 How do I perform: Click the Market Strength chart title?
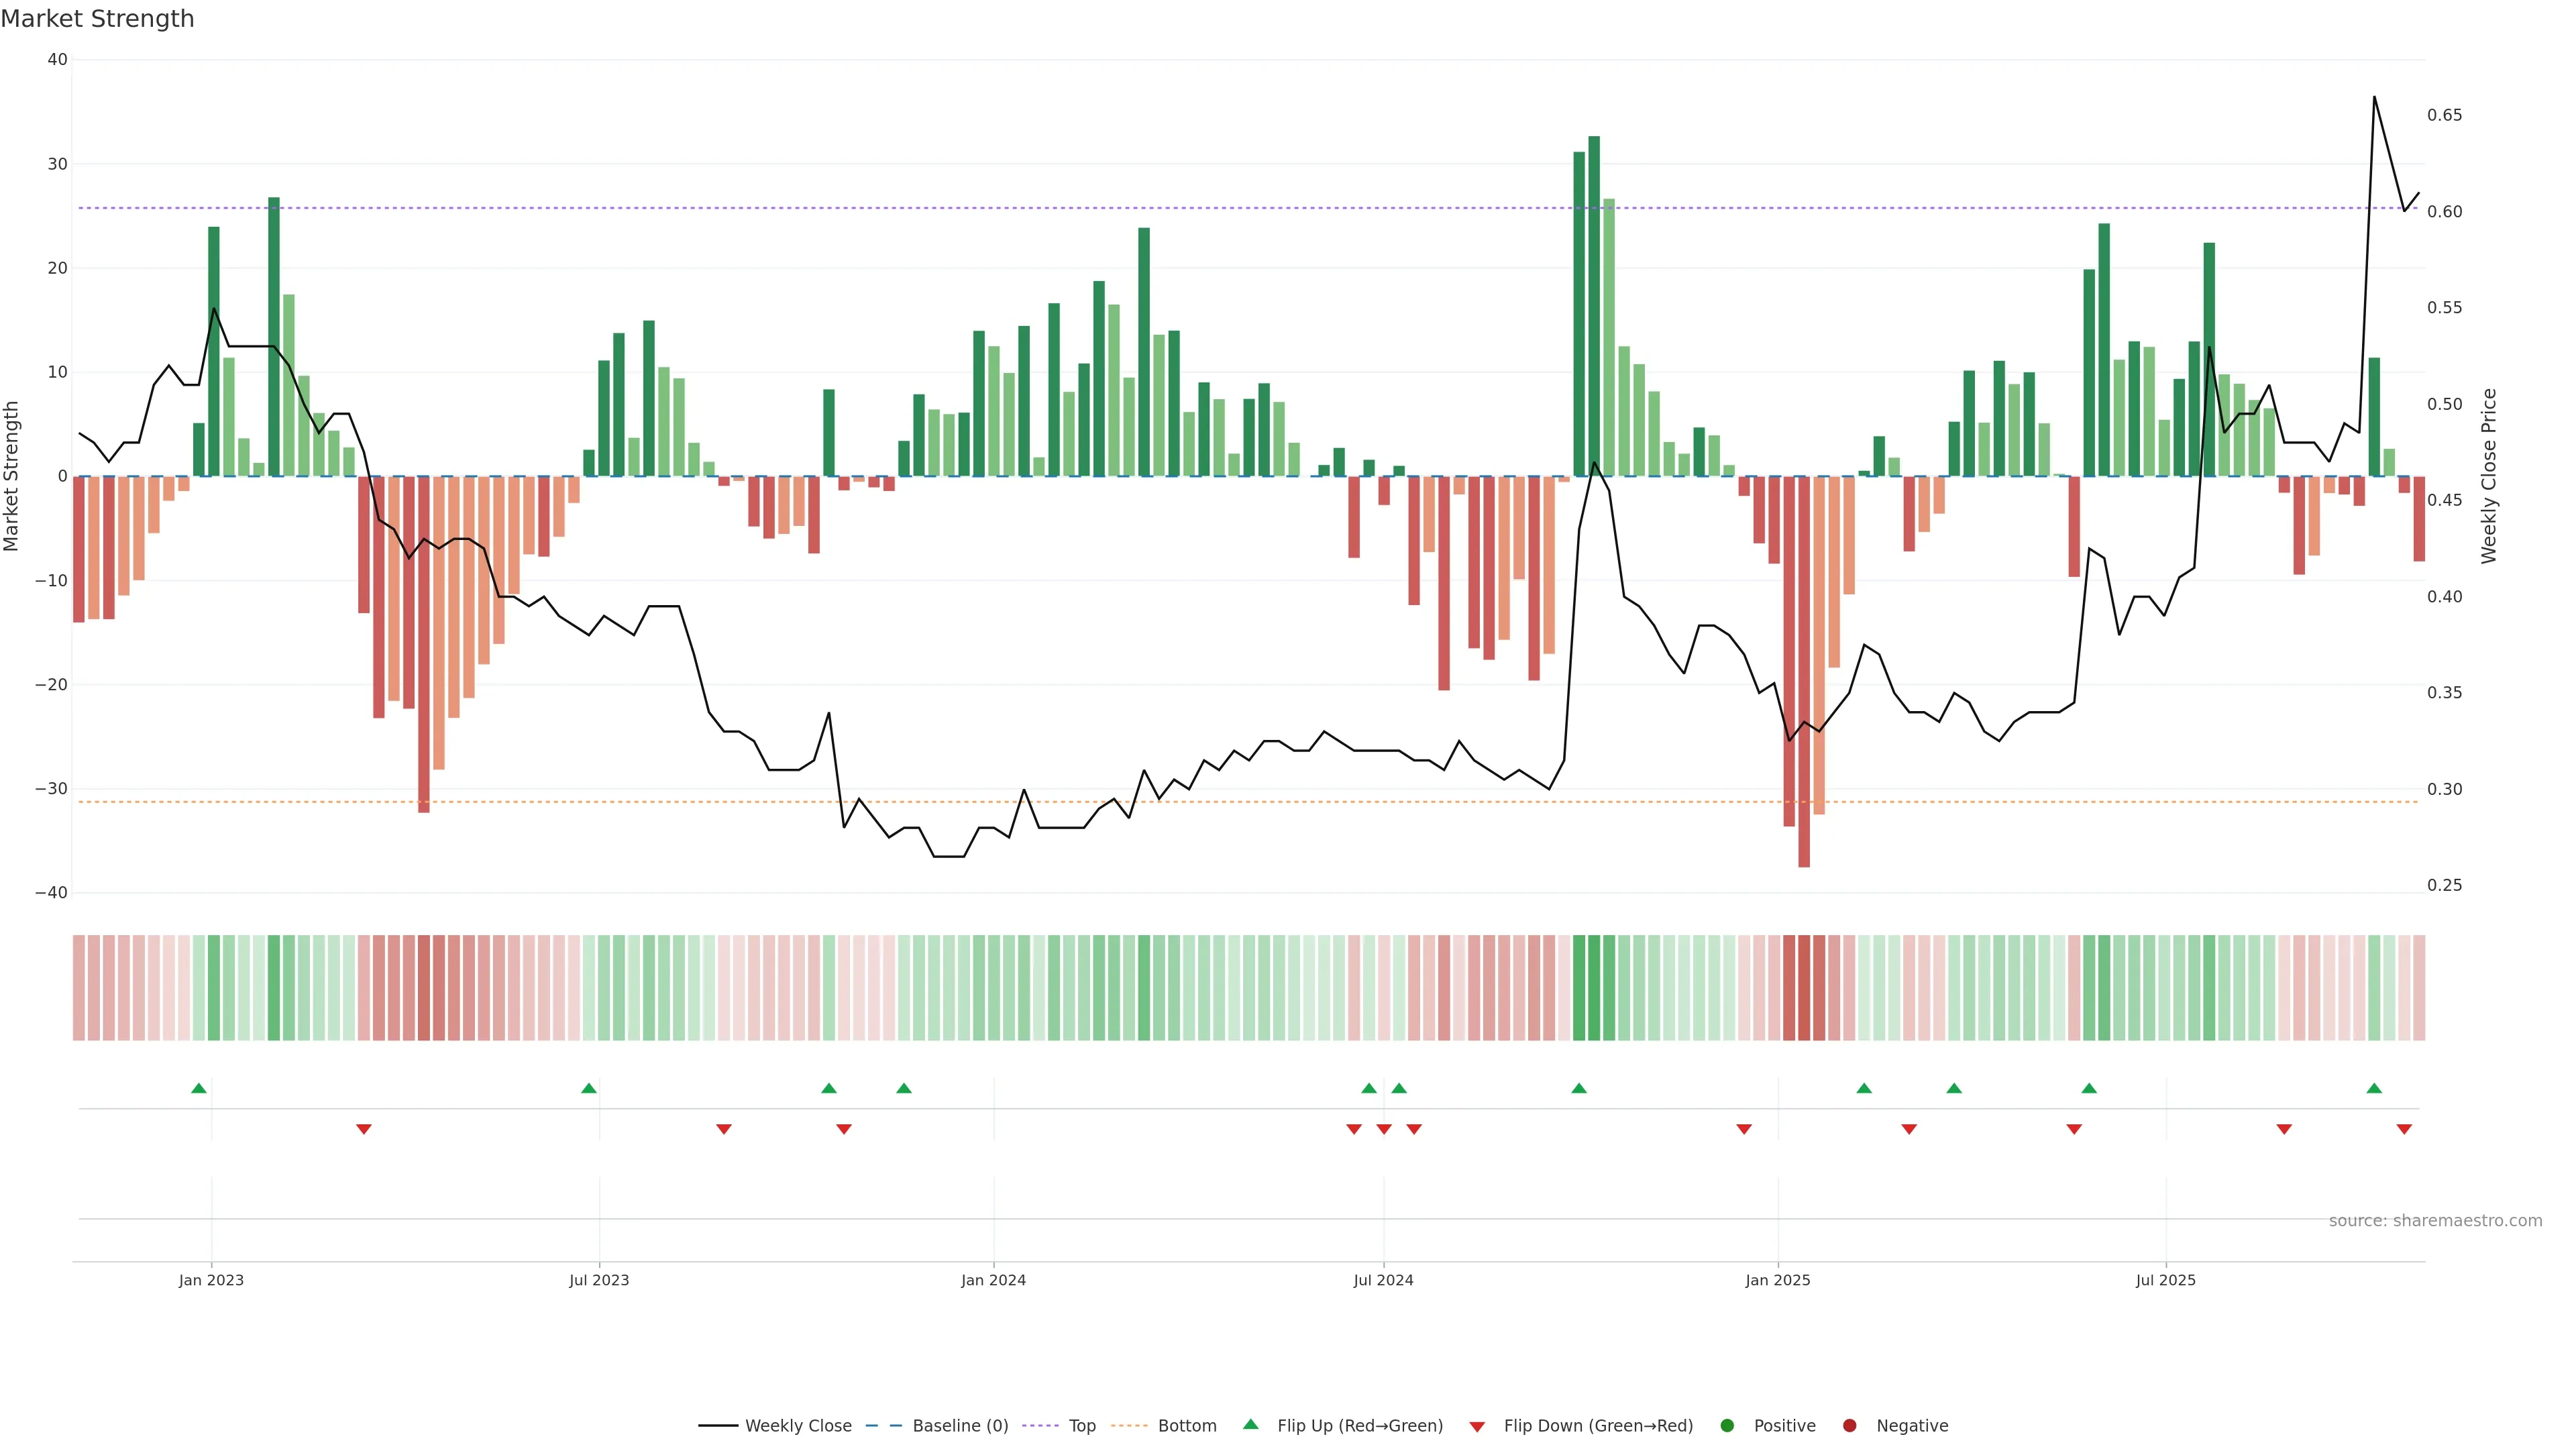[97, 19]
